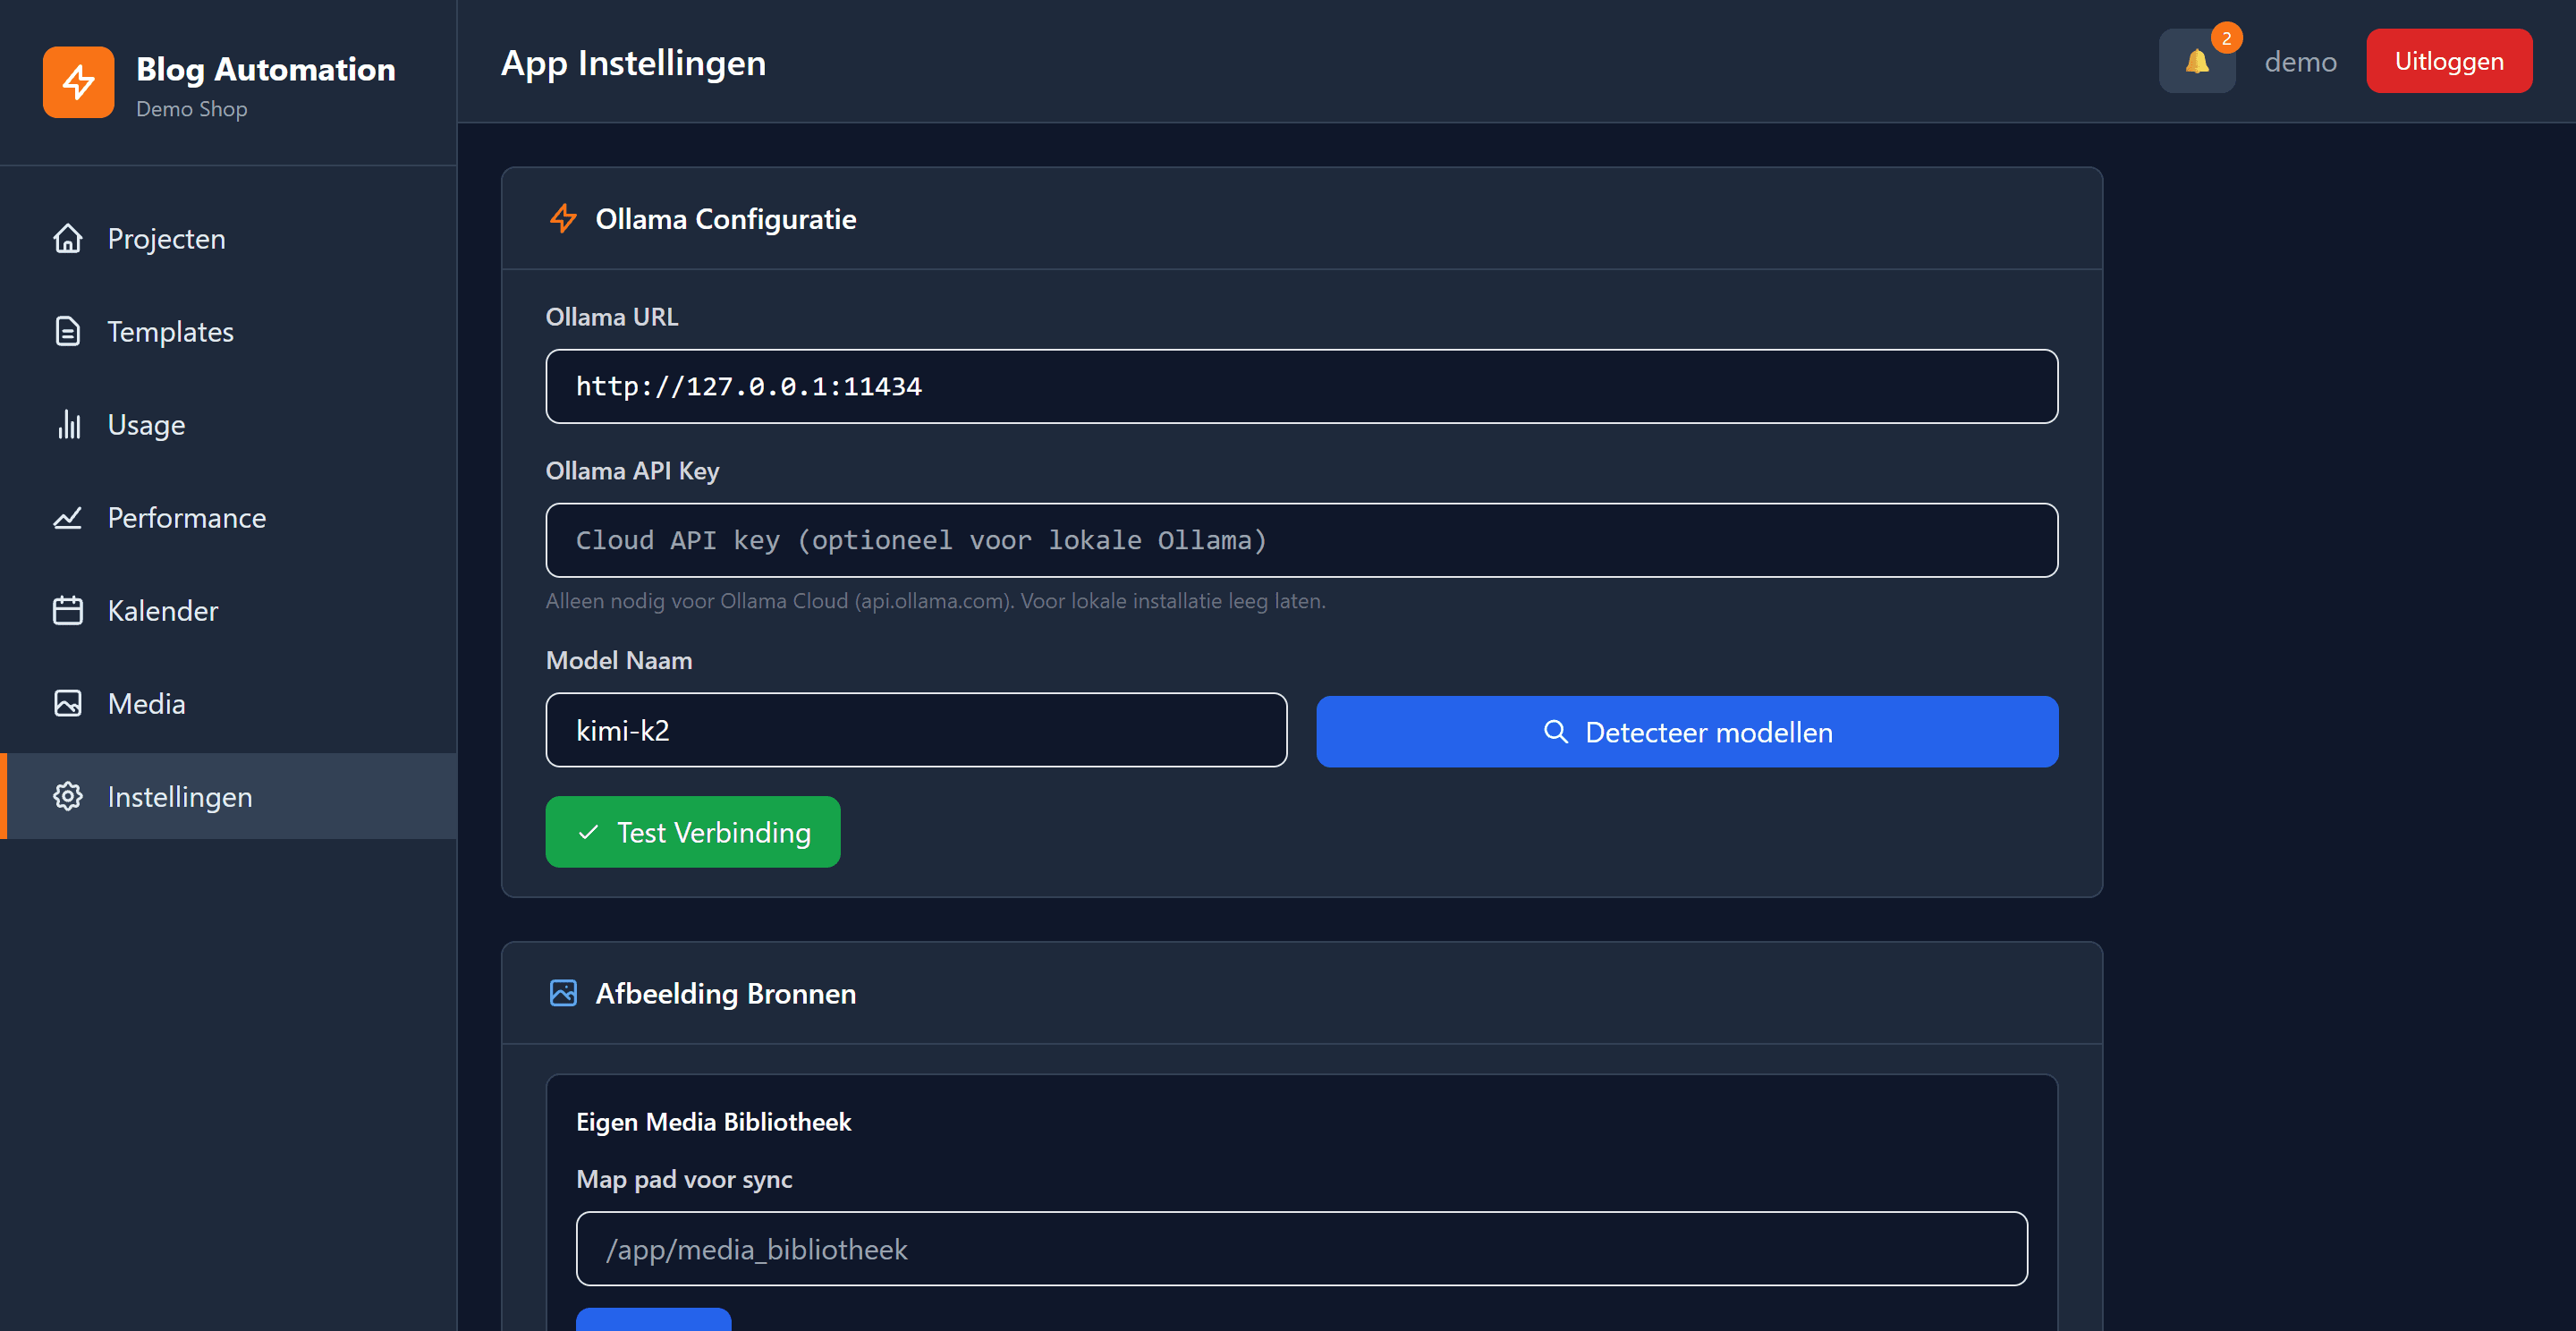The image size is (2576, 1331).
Task: Click the Kalender calendar icon
Action: point(68,610)
